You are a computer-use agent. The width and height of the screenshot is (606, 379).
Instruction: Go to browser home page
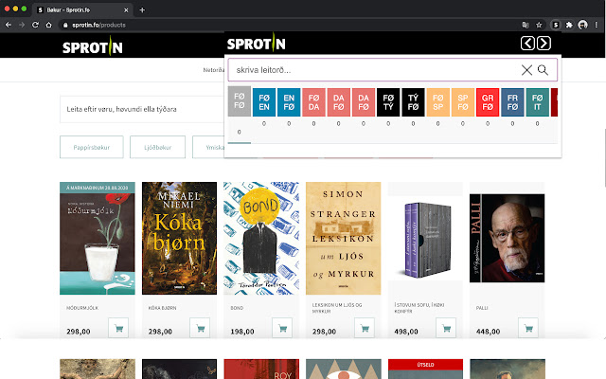(x=48, y=25)
